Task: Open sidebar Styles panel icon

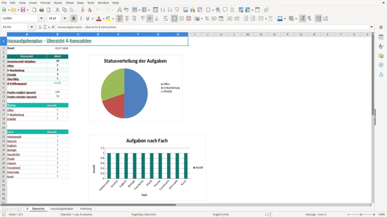Action: [x=381, y=46]
